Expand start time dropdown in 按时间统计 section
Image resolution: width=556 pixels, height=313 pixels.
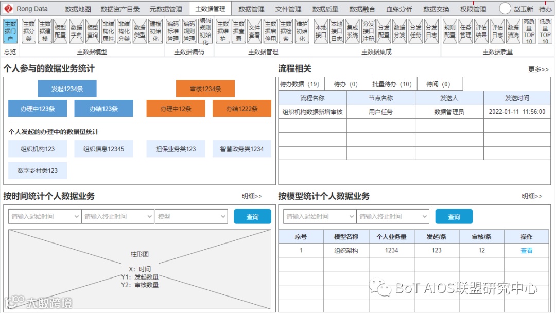[45, 216]
